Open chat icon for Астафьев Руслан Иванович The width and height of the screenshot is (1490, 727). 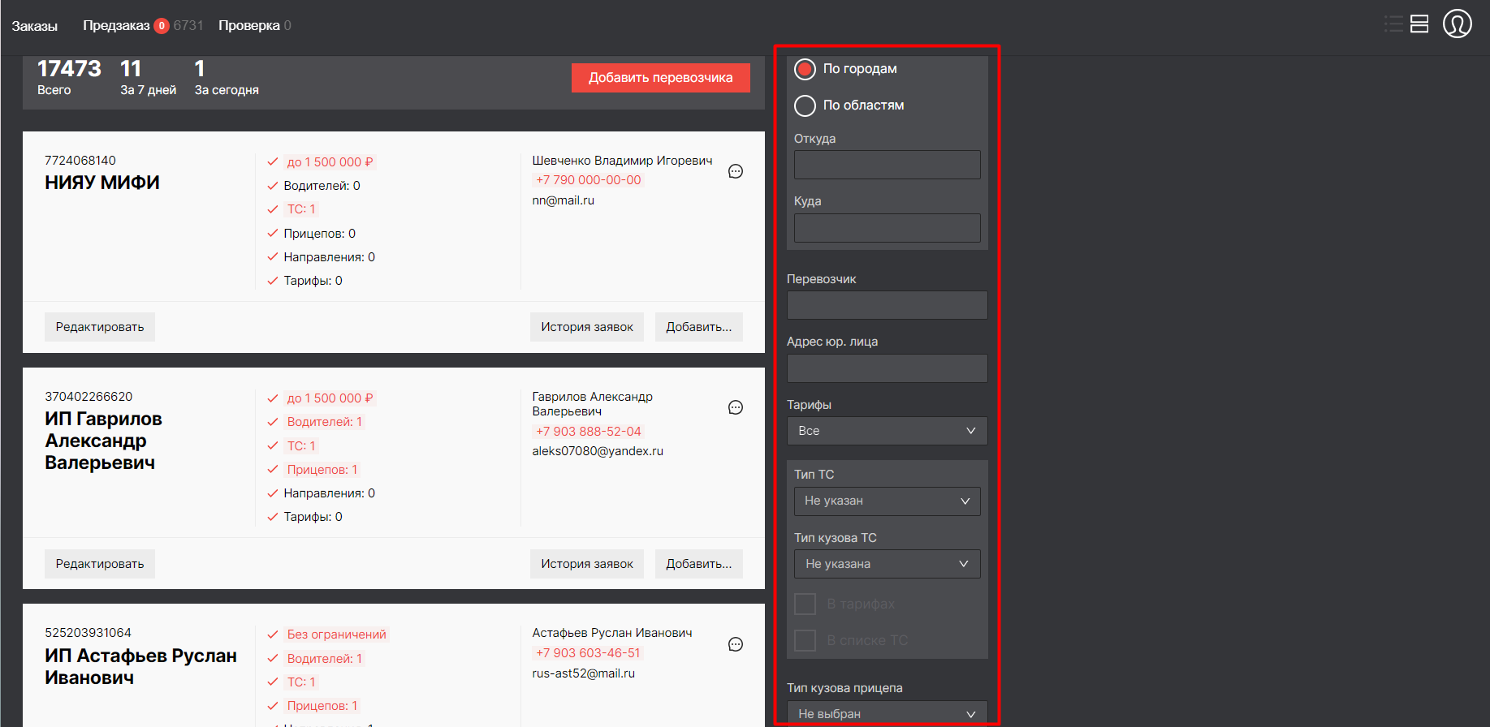[x=736, y=644]
